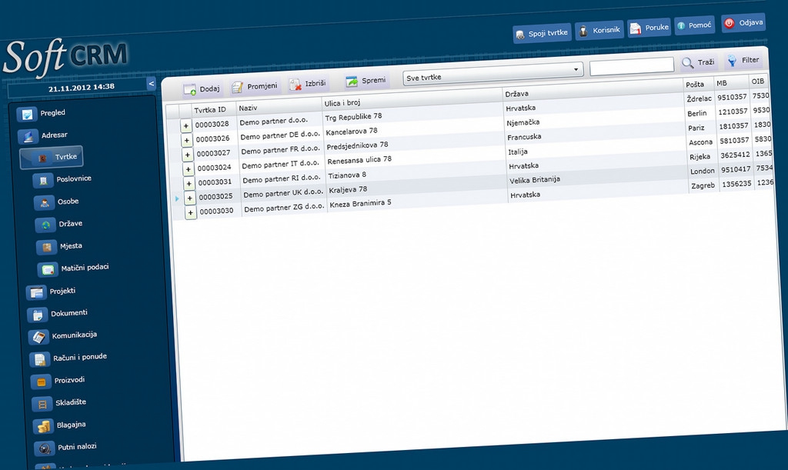Click the 5810357 MB value cell
The height and width of the screenshot is (470, 788).
point(734,141)
